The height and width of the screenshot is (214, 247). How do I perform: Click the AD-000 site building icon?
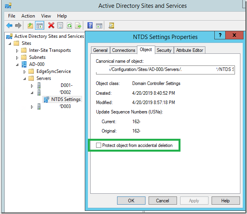[24, 64]
